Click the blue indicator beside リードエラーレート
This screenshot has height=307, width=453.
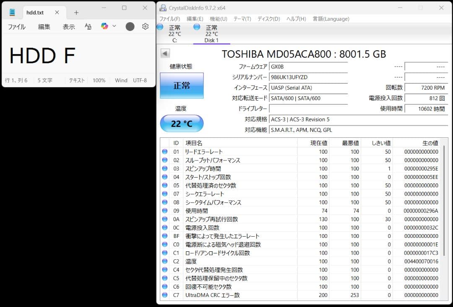click(164, 152)
